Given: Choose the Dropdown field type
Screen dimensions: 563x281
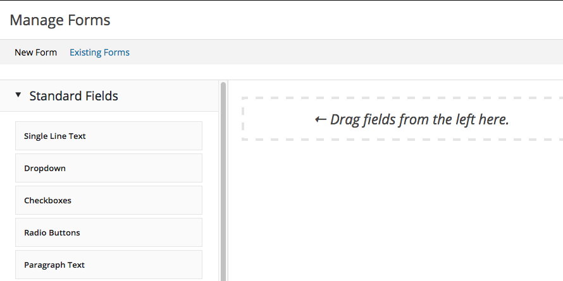Looking at the screenshot, I should coord(109,168).
